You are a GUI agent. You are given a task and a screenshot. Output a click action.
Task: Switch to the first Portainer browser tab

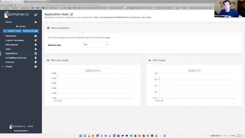click(12, 2)
